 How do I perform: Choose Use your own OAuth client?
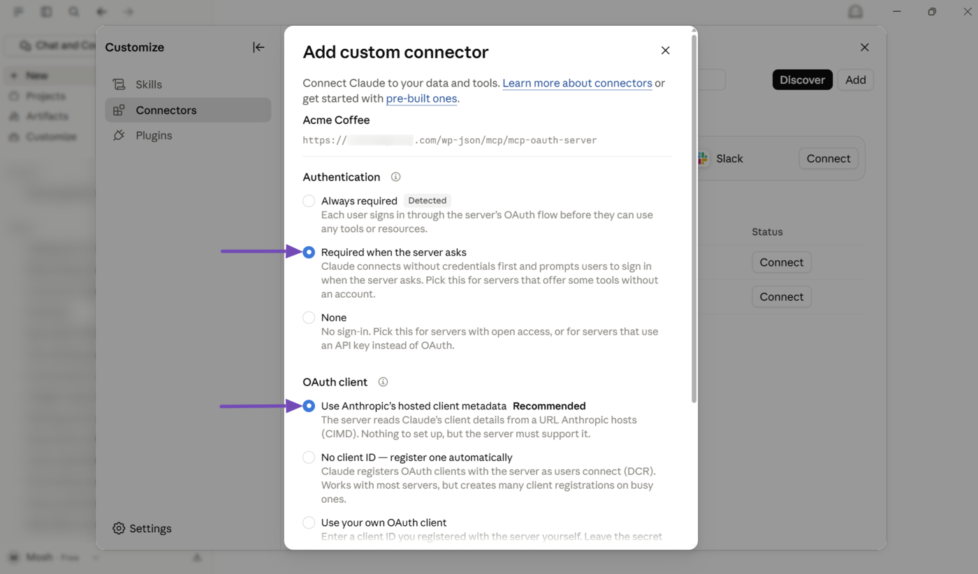tap(309, 522)
